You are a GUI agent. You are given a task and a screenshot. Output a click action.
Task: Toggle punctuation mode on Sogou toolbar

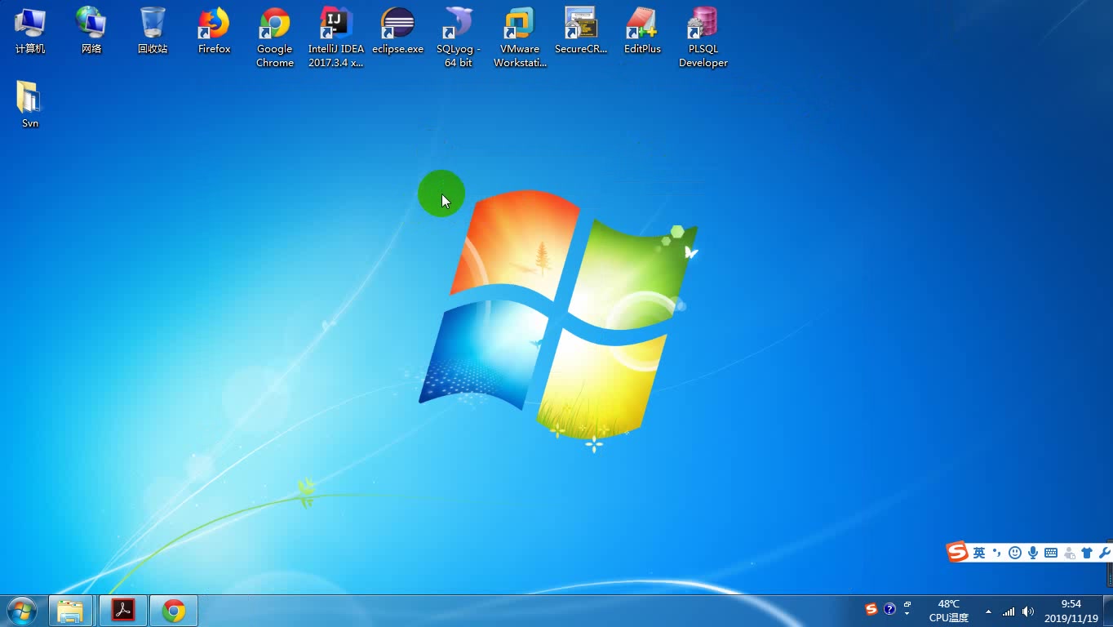point(997,553)
